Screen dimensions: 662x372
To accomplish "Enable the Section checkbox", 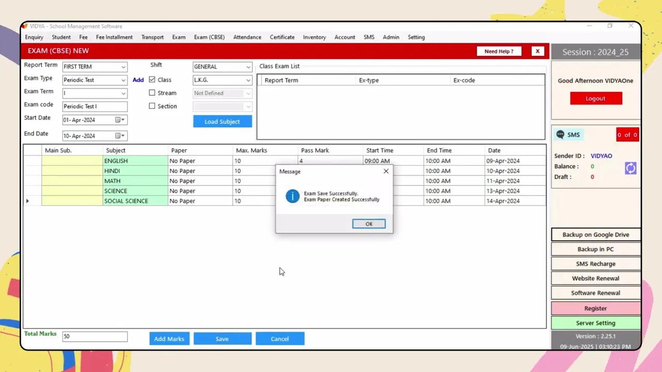I will [152, 106].
